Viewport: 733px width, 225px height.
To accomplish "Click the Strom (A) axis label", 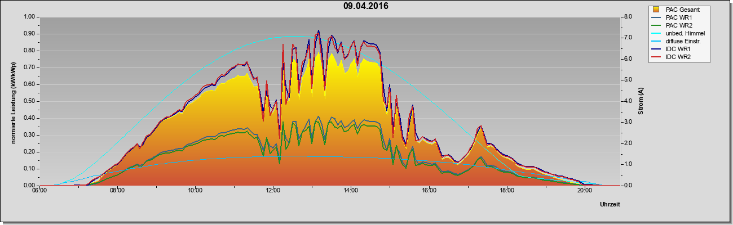I will [641, 101].
